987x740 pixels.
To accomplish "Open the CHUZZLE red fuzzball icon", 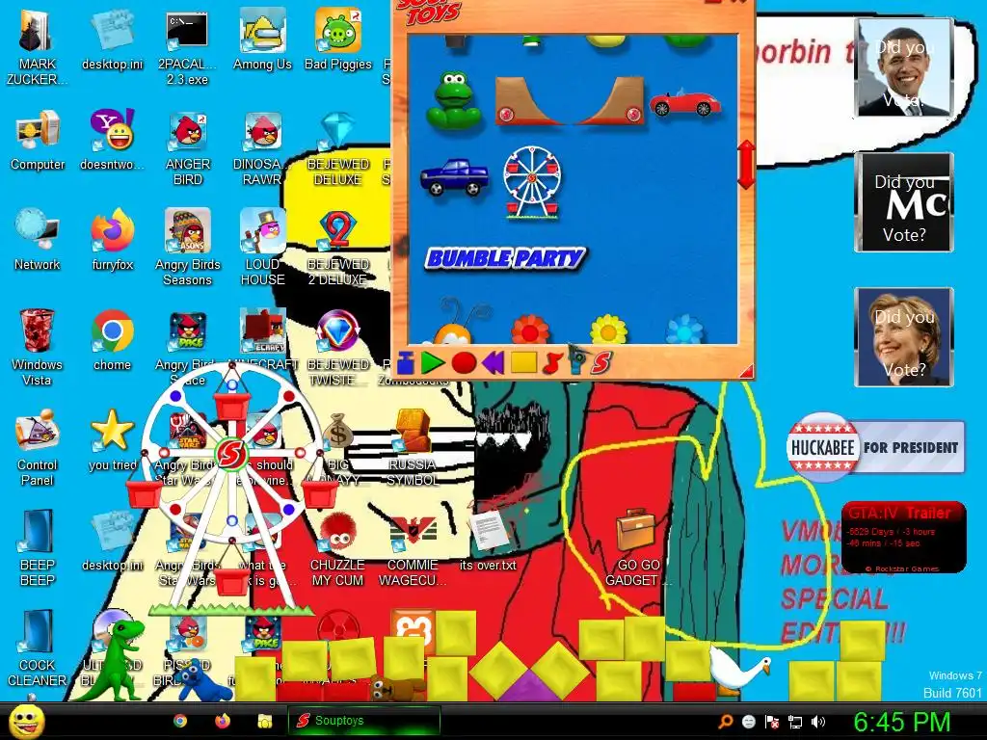I will coord(338,548).
